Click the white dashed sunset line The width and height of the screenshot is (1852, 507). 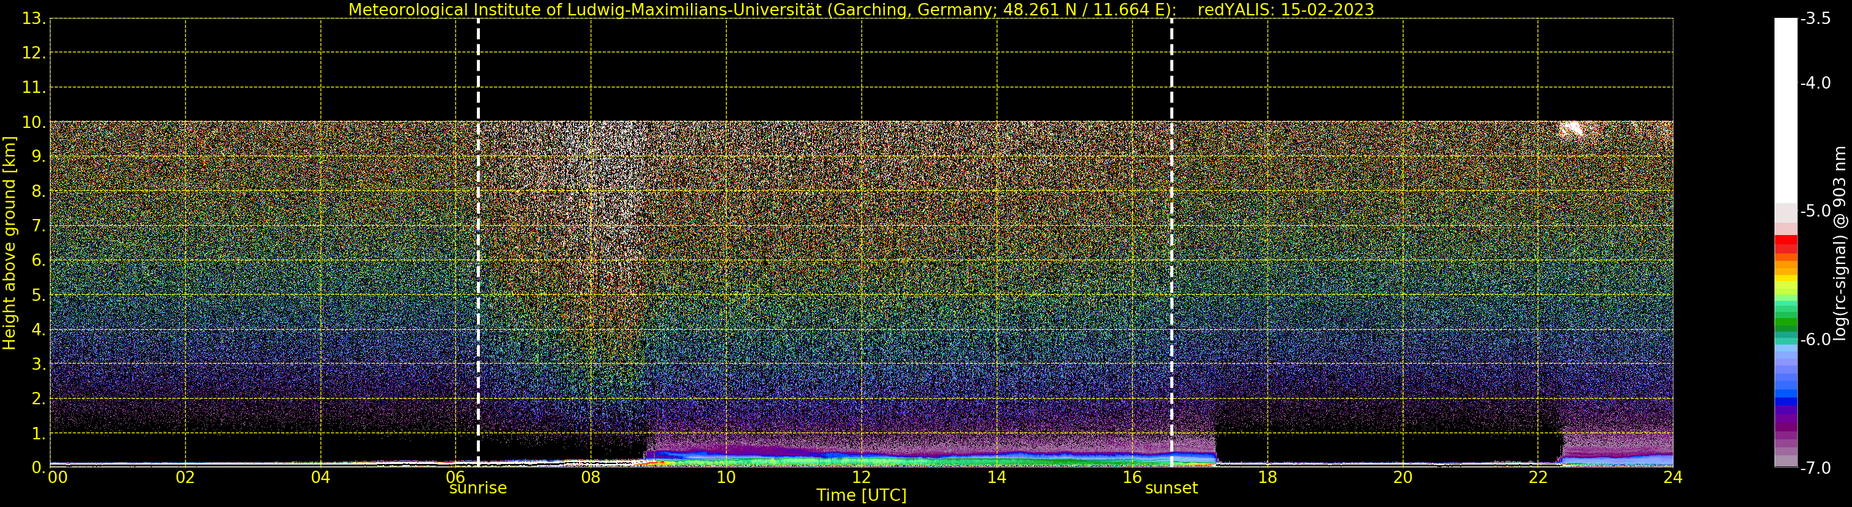click(1171, 242)
